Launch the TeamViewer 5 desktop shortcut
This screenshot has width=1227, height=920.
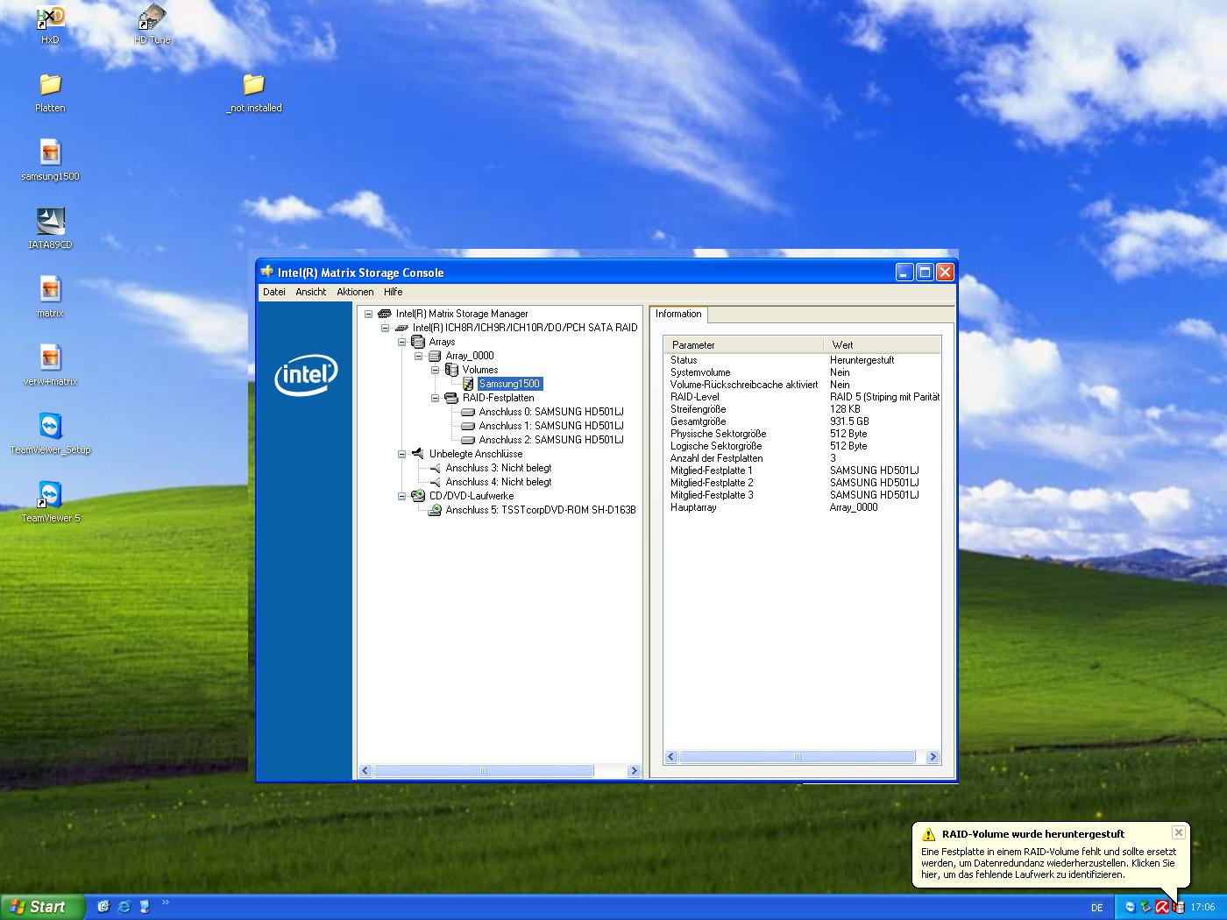[50, 502]
